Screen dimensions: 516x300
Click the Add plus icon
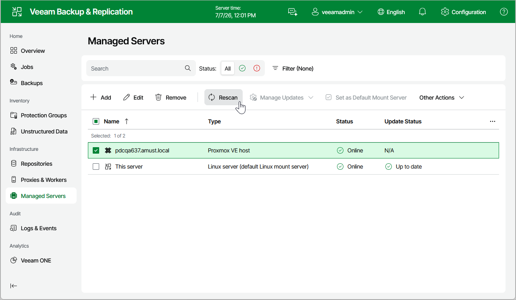tap(94, 97)
